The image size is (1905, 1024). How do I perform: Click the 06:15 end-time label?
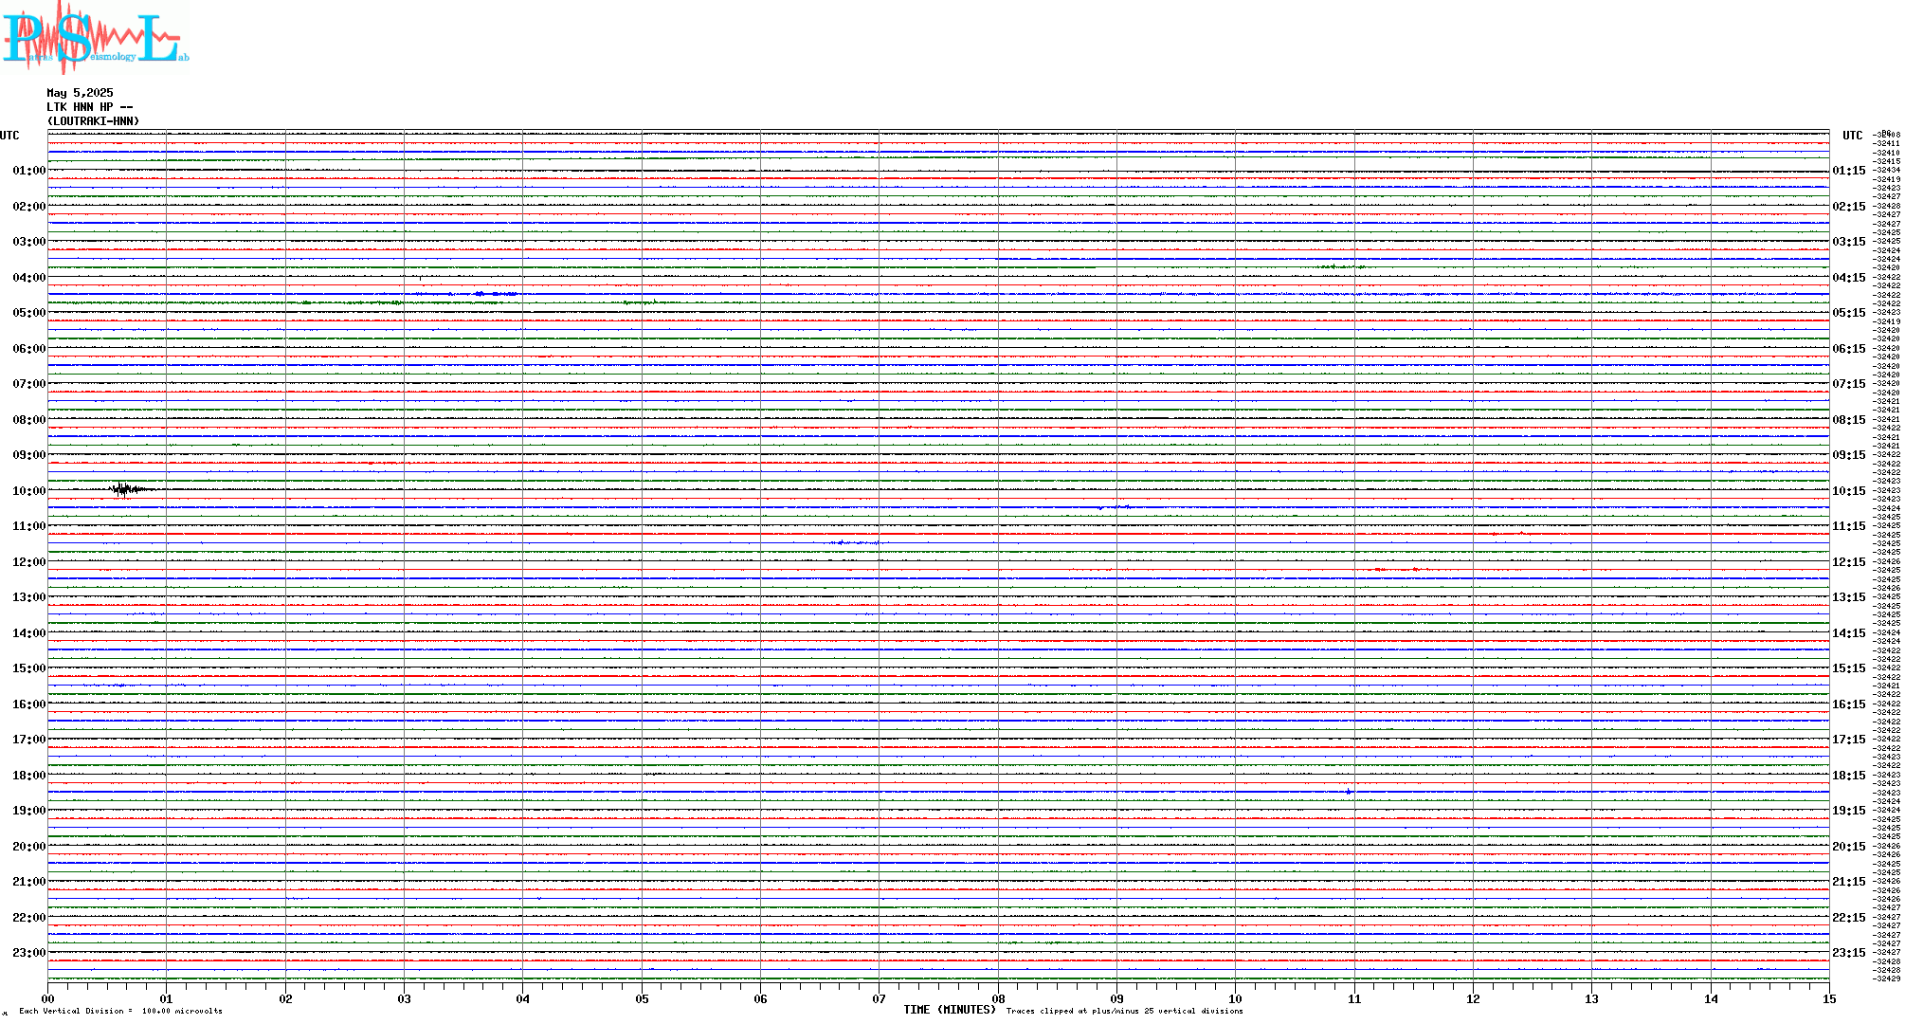pyautogui.click(x=1849, y=349)
